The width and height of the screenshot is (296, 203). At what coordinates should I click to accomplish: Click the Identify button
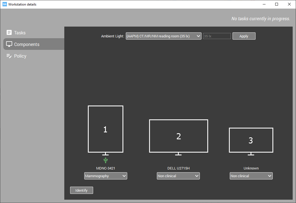pos(81,190)
